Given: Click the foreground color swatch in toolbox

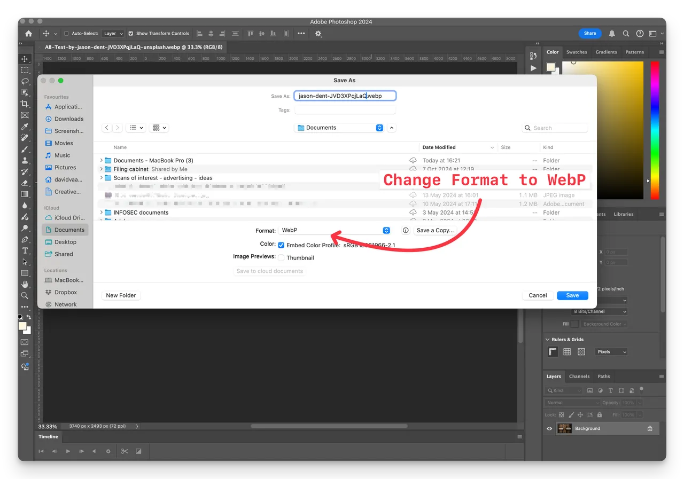Looking at the screenshot, I should coord(22,326).
